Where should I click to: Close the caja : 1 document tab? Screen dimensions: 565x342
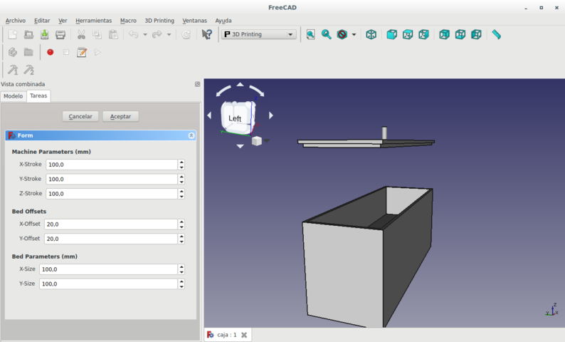point(244,335)
